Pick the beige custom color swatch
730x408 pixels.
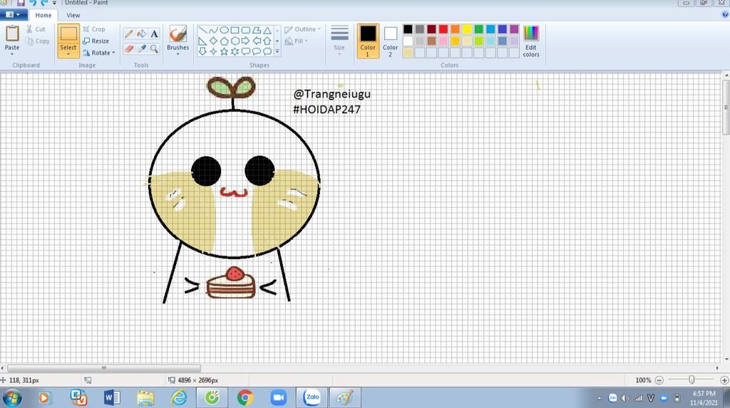pyautogui.click(x=408, y=53)
